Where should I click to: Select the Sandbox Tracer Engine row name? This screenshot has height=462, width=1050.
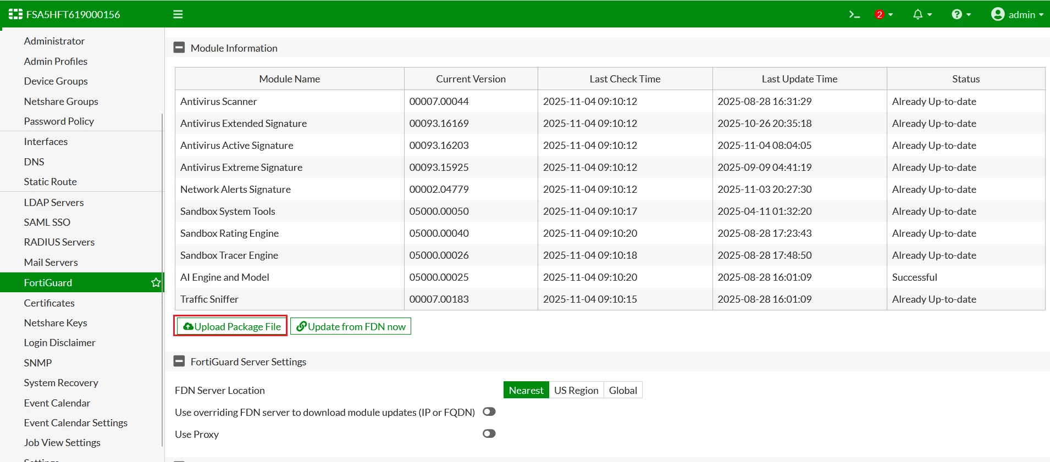[229, 255]
